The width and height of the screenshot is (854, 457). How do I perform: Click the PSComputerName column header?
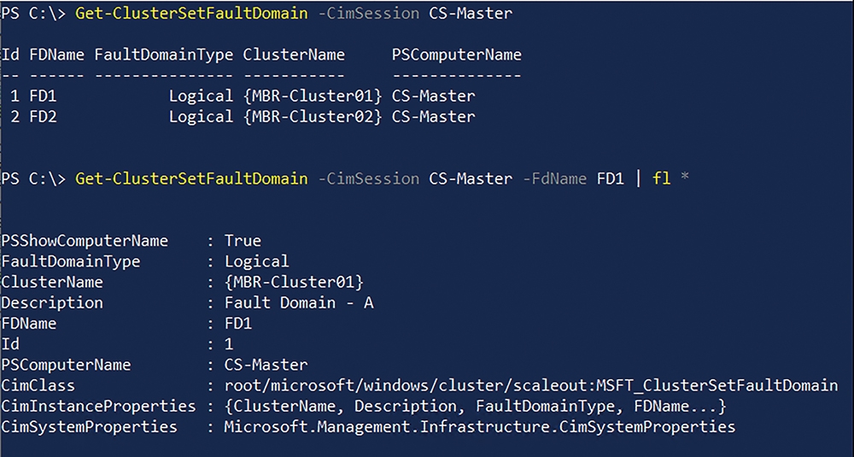click(x=456, y=55)
